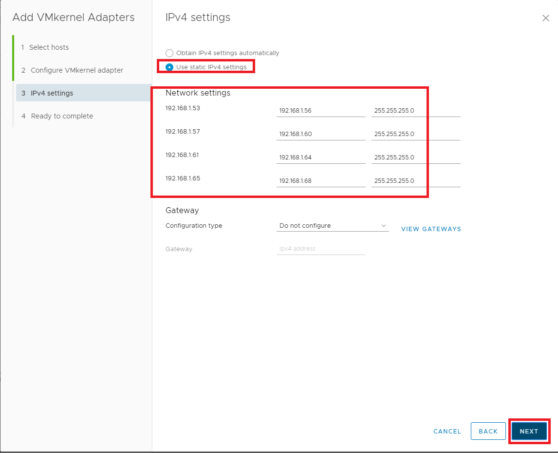The width and height of the screenshot is (558, 453).
Task: Jump to step 4 Ready to complete
Action: click(61, 116)
